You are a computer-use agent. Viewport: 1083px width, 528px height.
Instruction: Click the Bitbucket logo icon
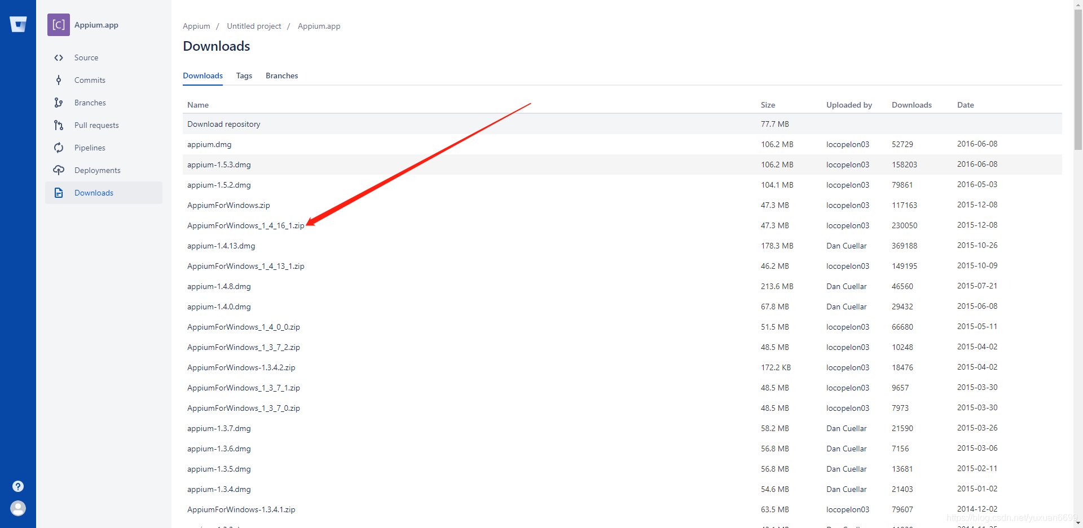click(18, 24)
